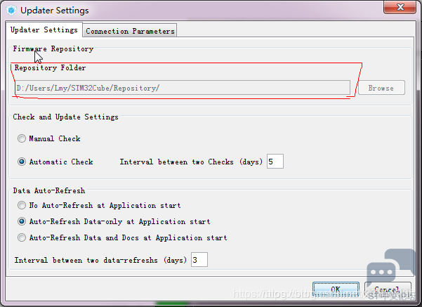Screen dimensions: 422x307
Task: Close the Updater Settings dialog
Action: 400,7
